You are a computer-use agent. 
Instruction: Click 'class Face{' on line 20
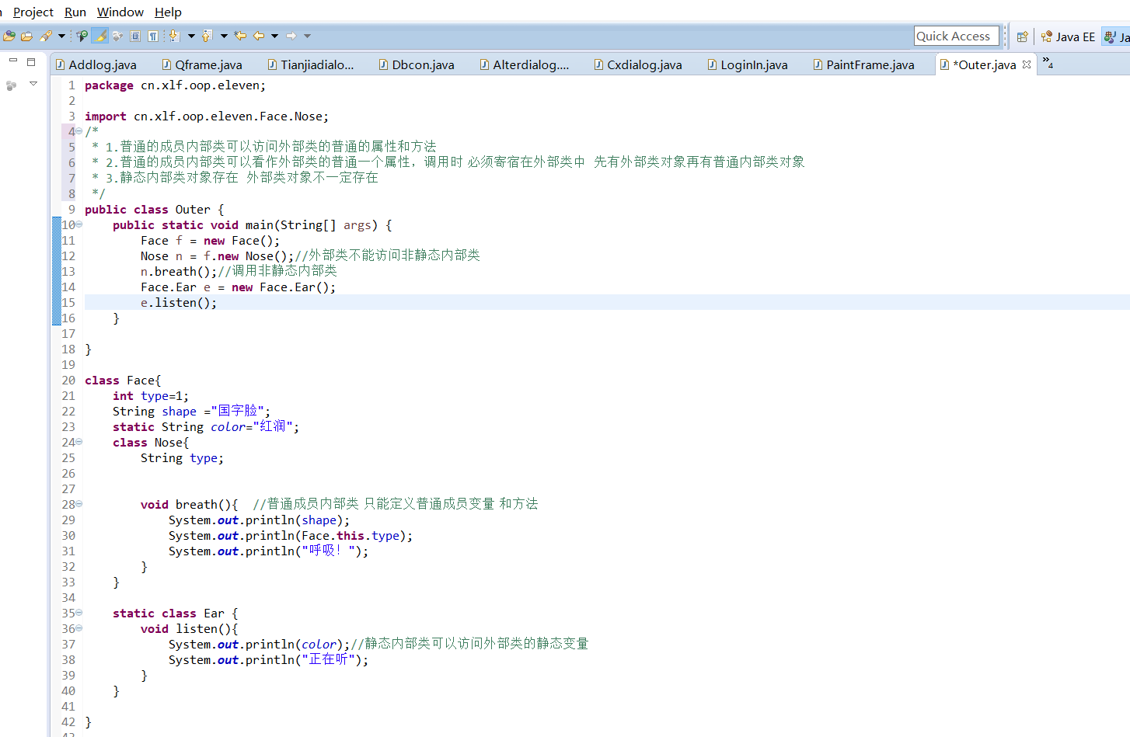pyautogui.click(x=123, y=381)
